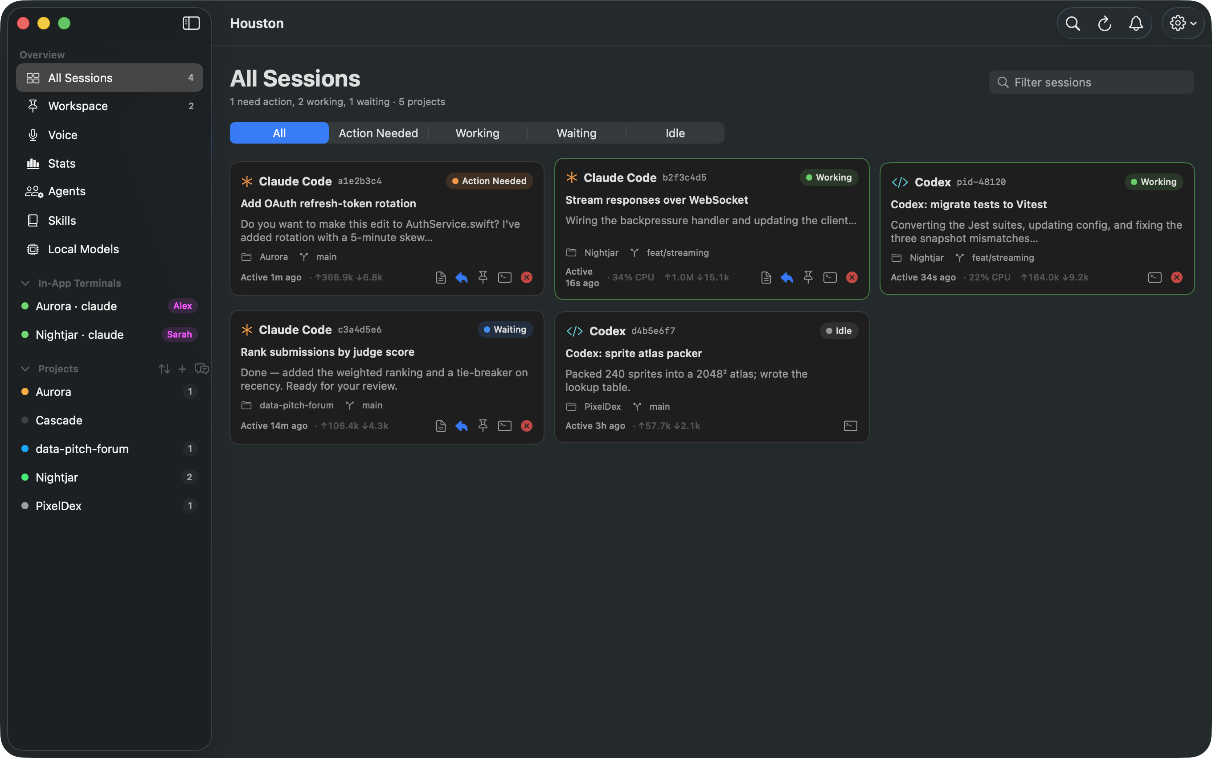
Task: Click the Idle status badge
Action: click(839, 331)
